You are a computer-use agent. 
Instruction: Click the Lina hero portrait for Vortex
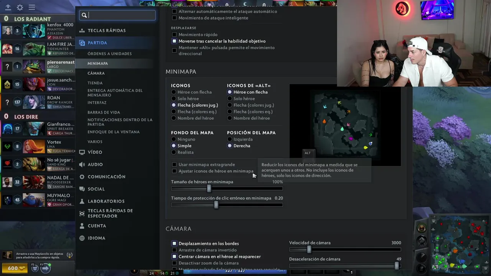[34, 146]
